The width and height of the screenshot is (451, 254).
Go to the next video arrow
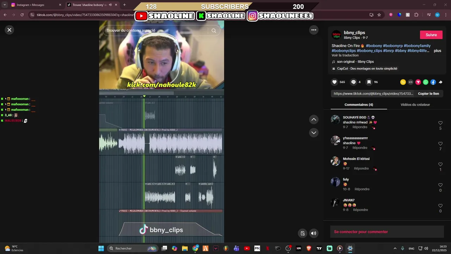(314, 133)
